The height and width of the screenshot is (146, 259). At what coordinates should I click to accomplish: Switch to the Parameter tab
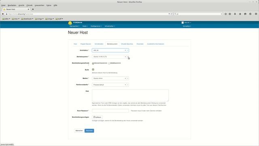[140, 44]
